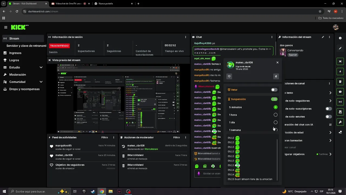Expand the age restriction chevron
Screen dimensions: 346x195
pos(330,133)
